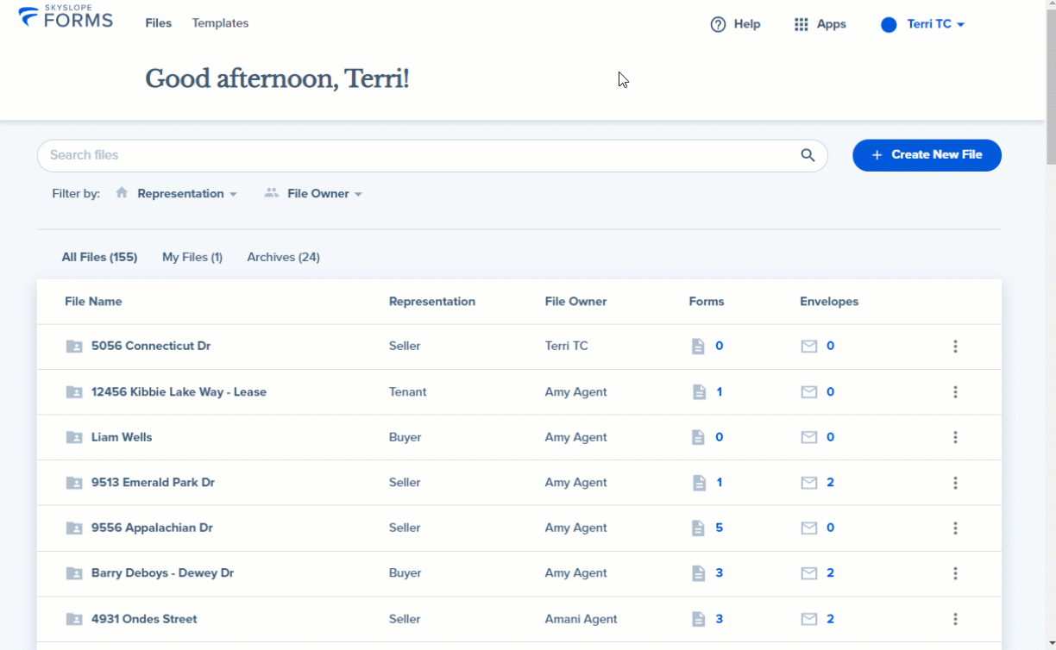The width and height of the screenshot is (1056, 650).
Task: Click the SkySlope Forms logo
Action: 66,17
